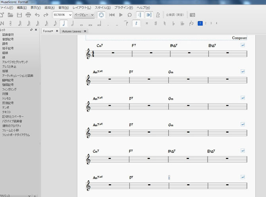Float the palette panel

tap(31, 30)
